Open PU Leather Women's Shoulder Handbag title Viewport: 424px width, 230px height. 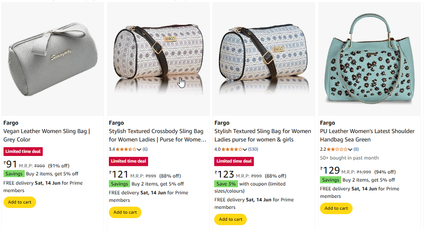coord(367,135)
